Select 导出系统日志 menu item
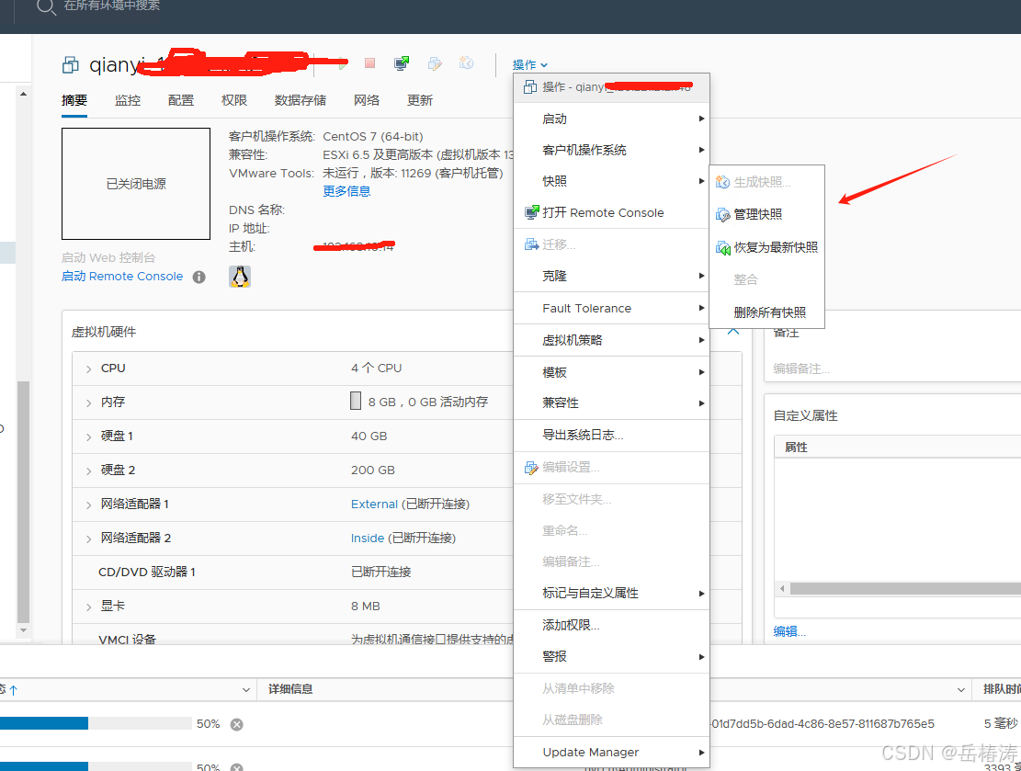1021x771 pixels. click(x=611, y=435)
